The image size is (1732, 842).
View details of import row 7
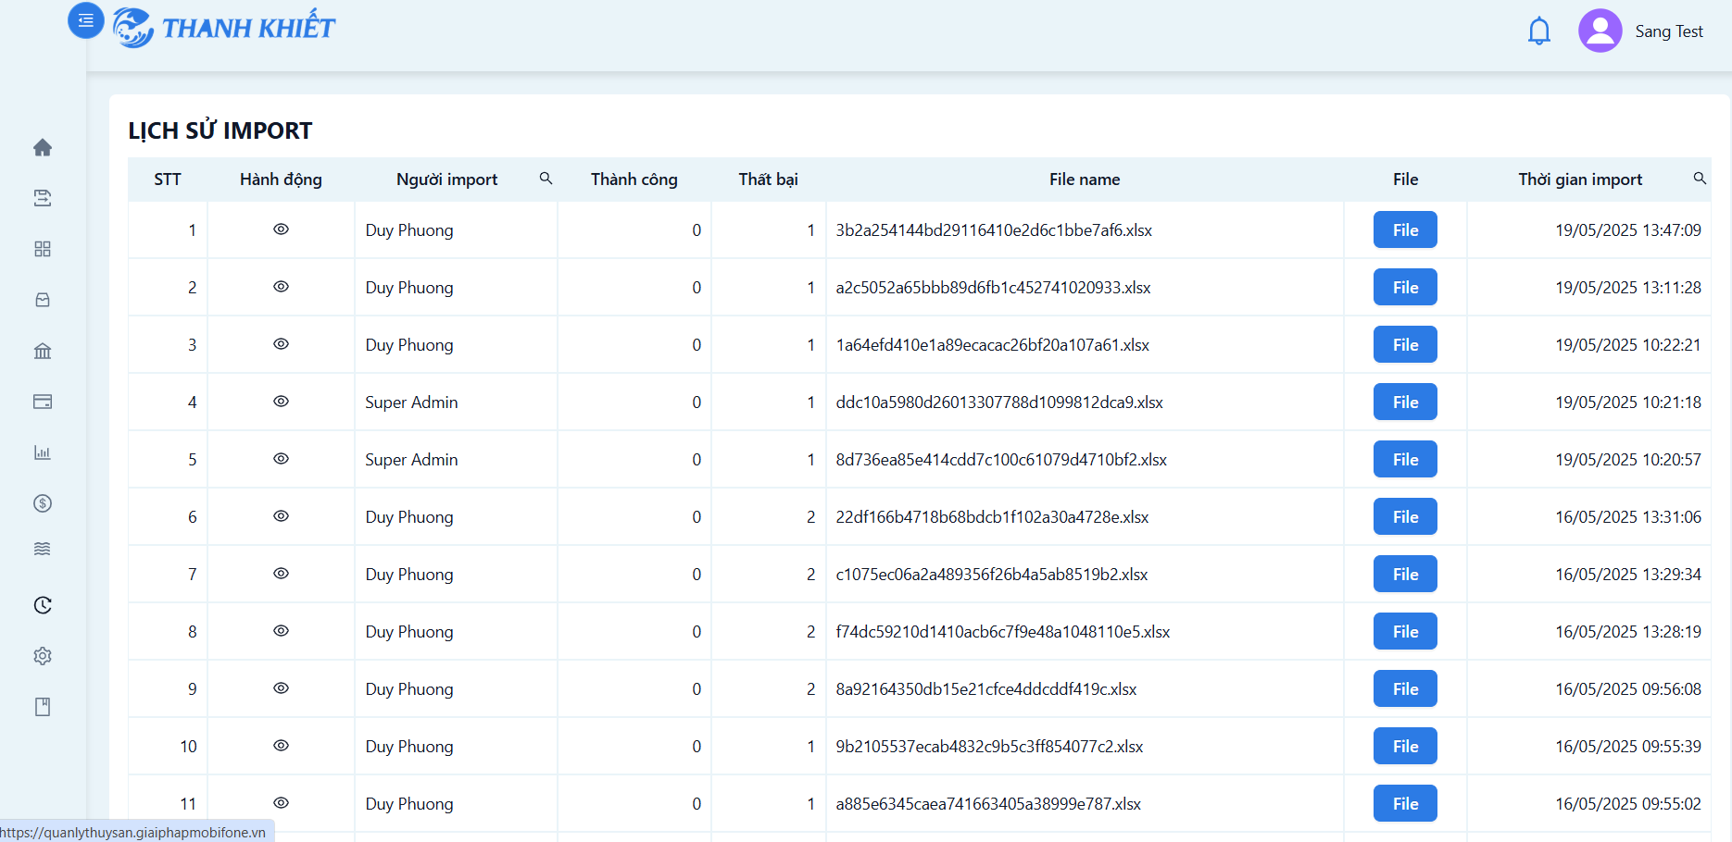click(x=281, y=574)
